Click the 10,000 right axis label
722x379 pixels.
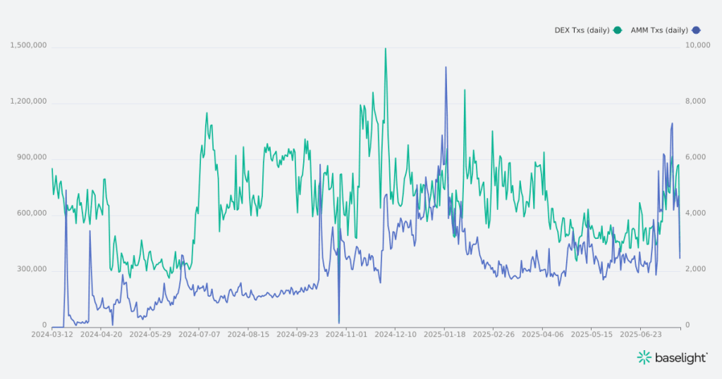[698, 45]
